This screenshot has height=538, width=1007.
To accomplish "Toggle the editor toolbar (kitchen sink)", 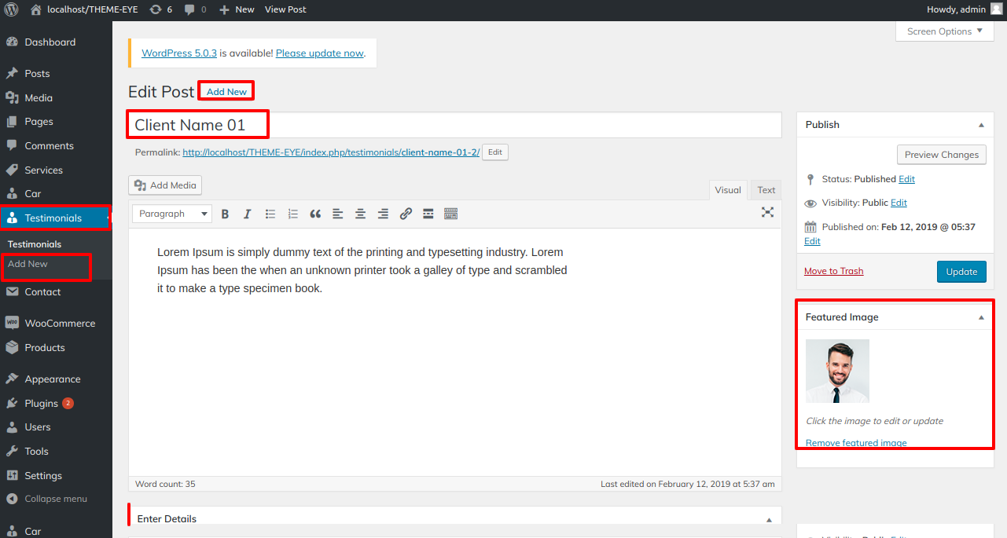I will tap(451, 214).
